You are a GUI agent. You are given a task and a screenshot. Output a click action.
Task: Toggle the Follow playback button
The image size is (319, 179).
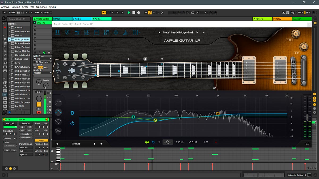tap(104, 12)
